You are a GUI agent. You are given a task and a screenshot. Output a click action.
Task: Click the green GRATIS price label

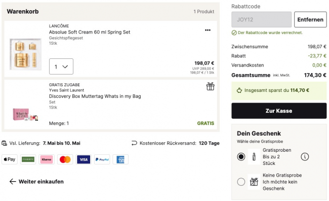205,123
